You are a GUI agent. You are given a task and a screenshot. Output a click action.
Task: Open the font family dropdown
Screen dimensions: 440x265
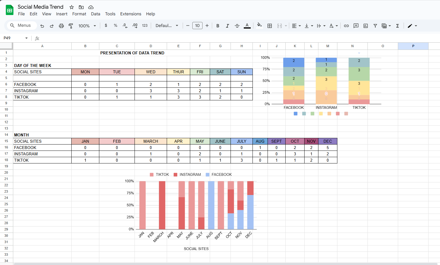167,26
